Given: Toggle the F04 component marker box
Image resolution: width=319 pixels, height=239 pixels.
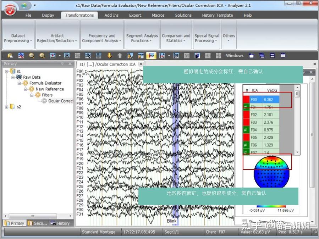Looking at the screenshot, I should [246, 130].
